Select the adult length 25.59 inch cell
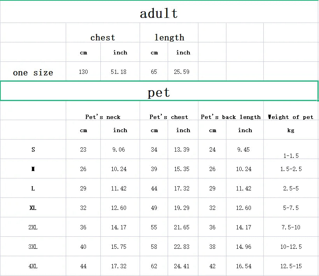319x276 pixels. click(x=183, y=72)
